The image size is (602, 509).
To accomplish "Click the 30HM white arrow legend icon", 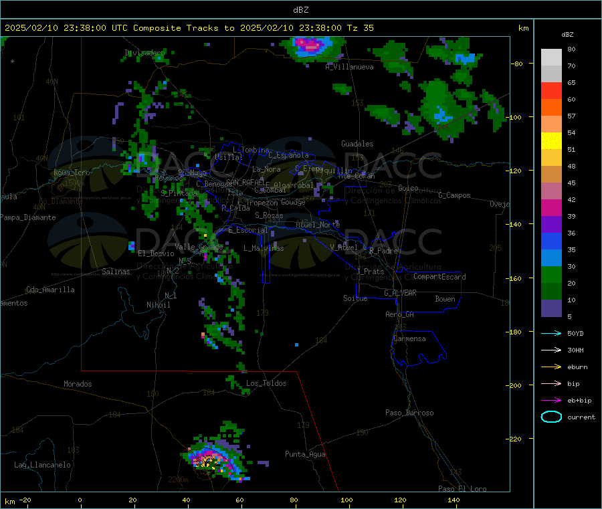I will point(551,350).
